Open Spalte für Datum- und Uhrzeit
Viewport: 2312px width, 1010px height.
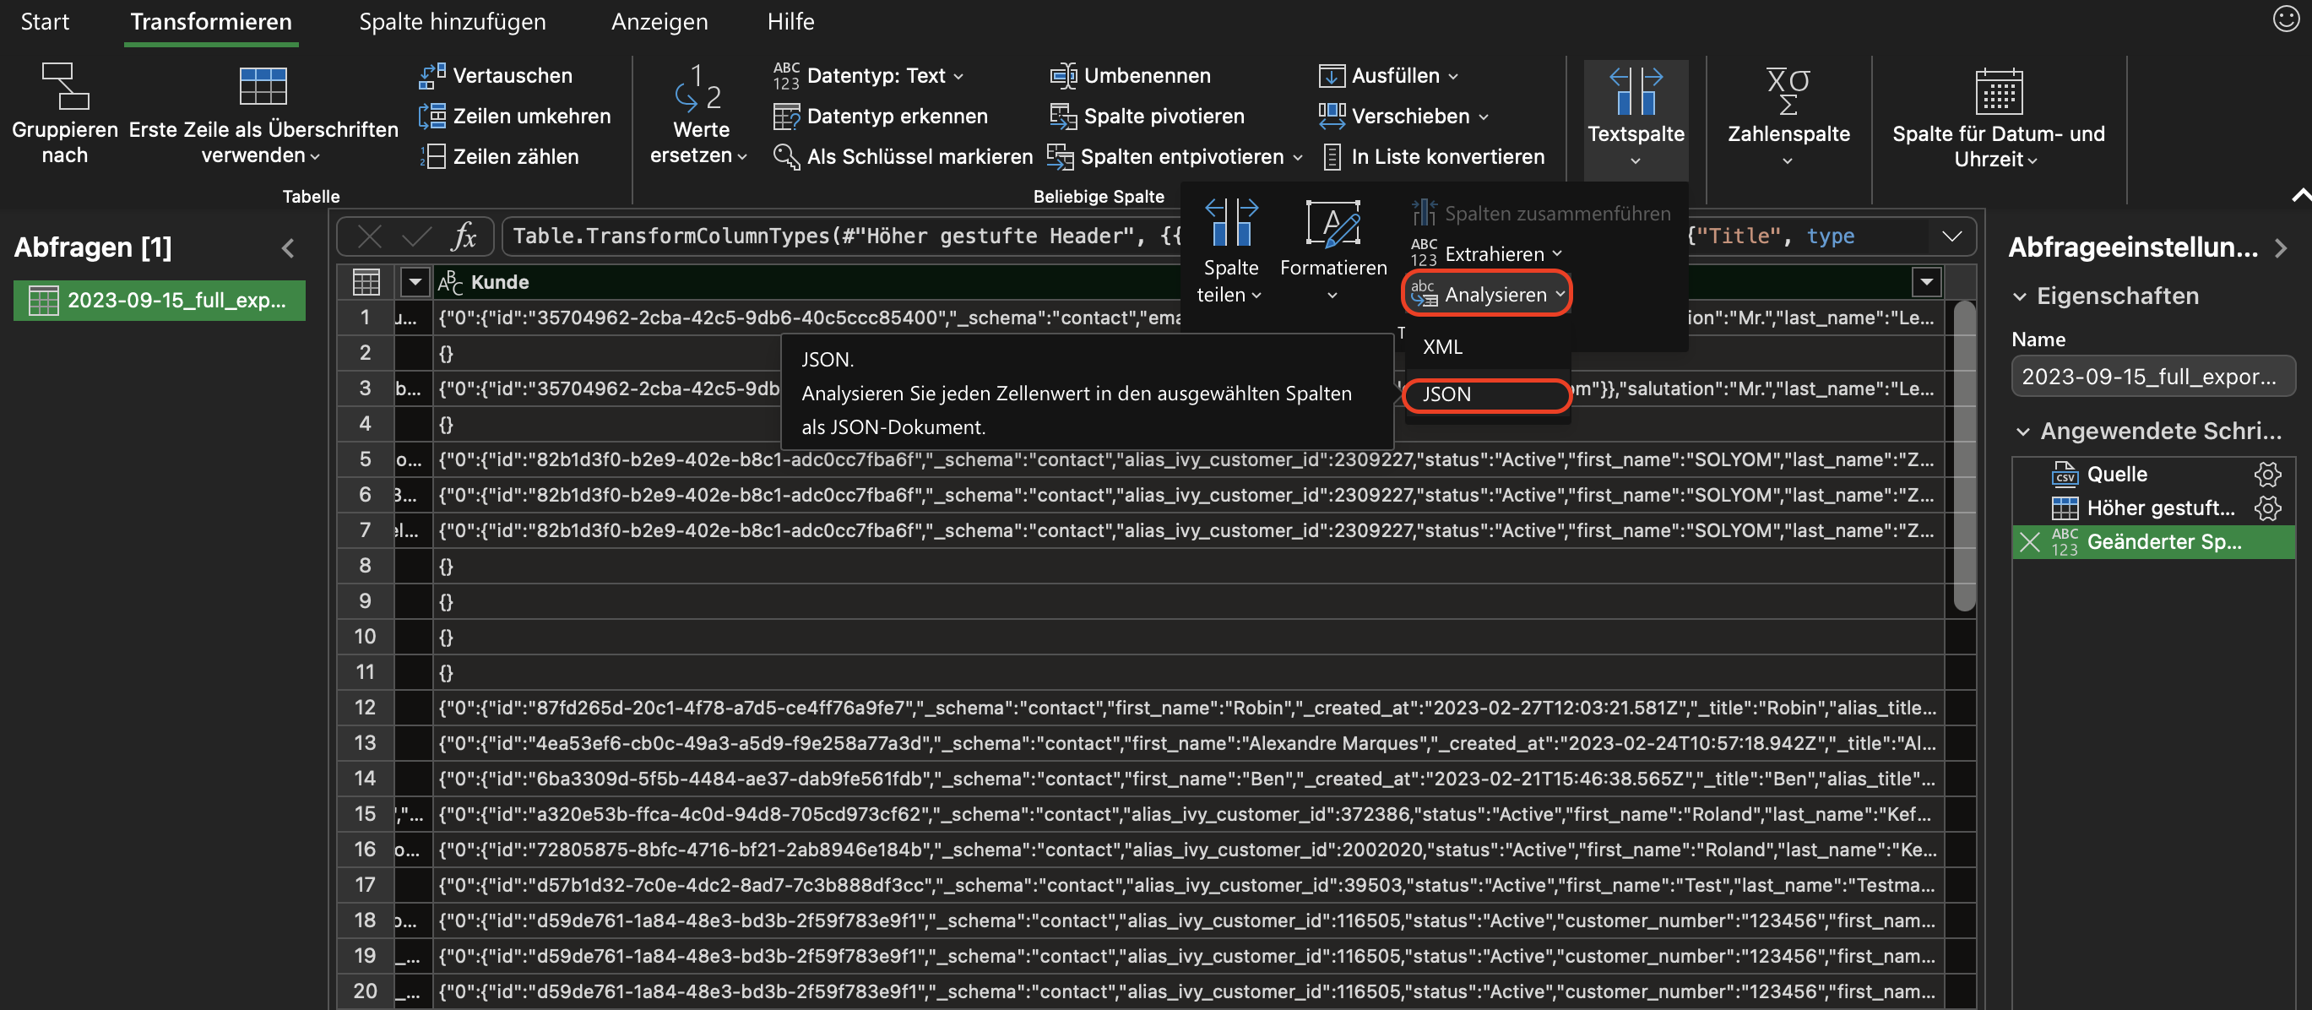(x=1998, y=117)
